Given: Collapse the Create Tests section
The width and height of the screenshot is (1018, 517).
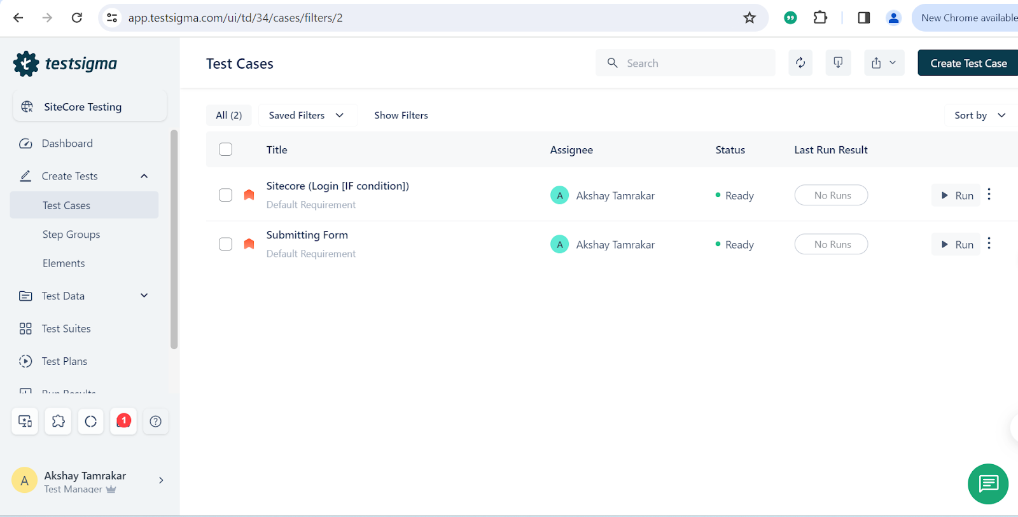Looking at the screenshot, I should (144, 176).
